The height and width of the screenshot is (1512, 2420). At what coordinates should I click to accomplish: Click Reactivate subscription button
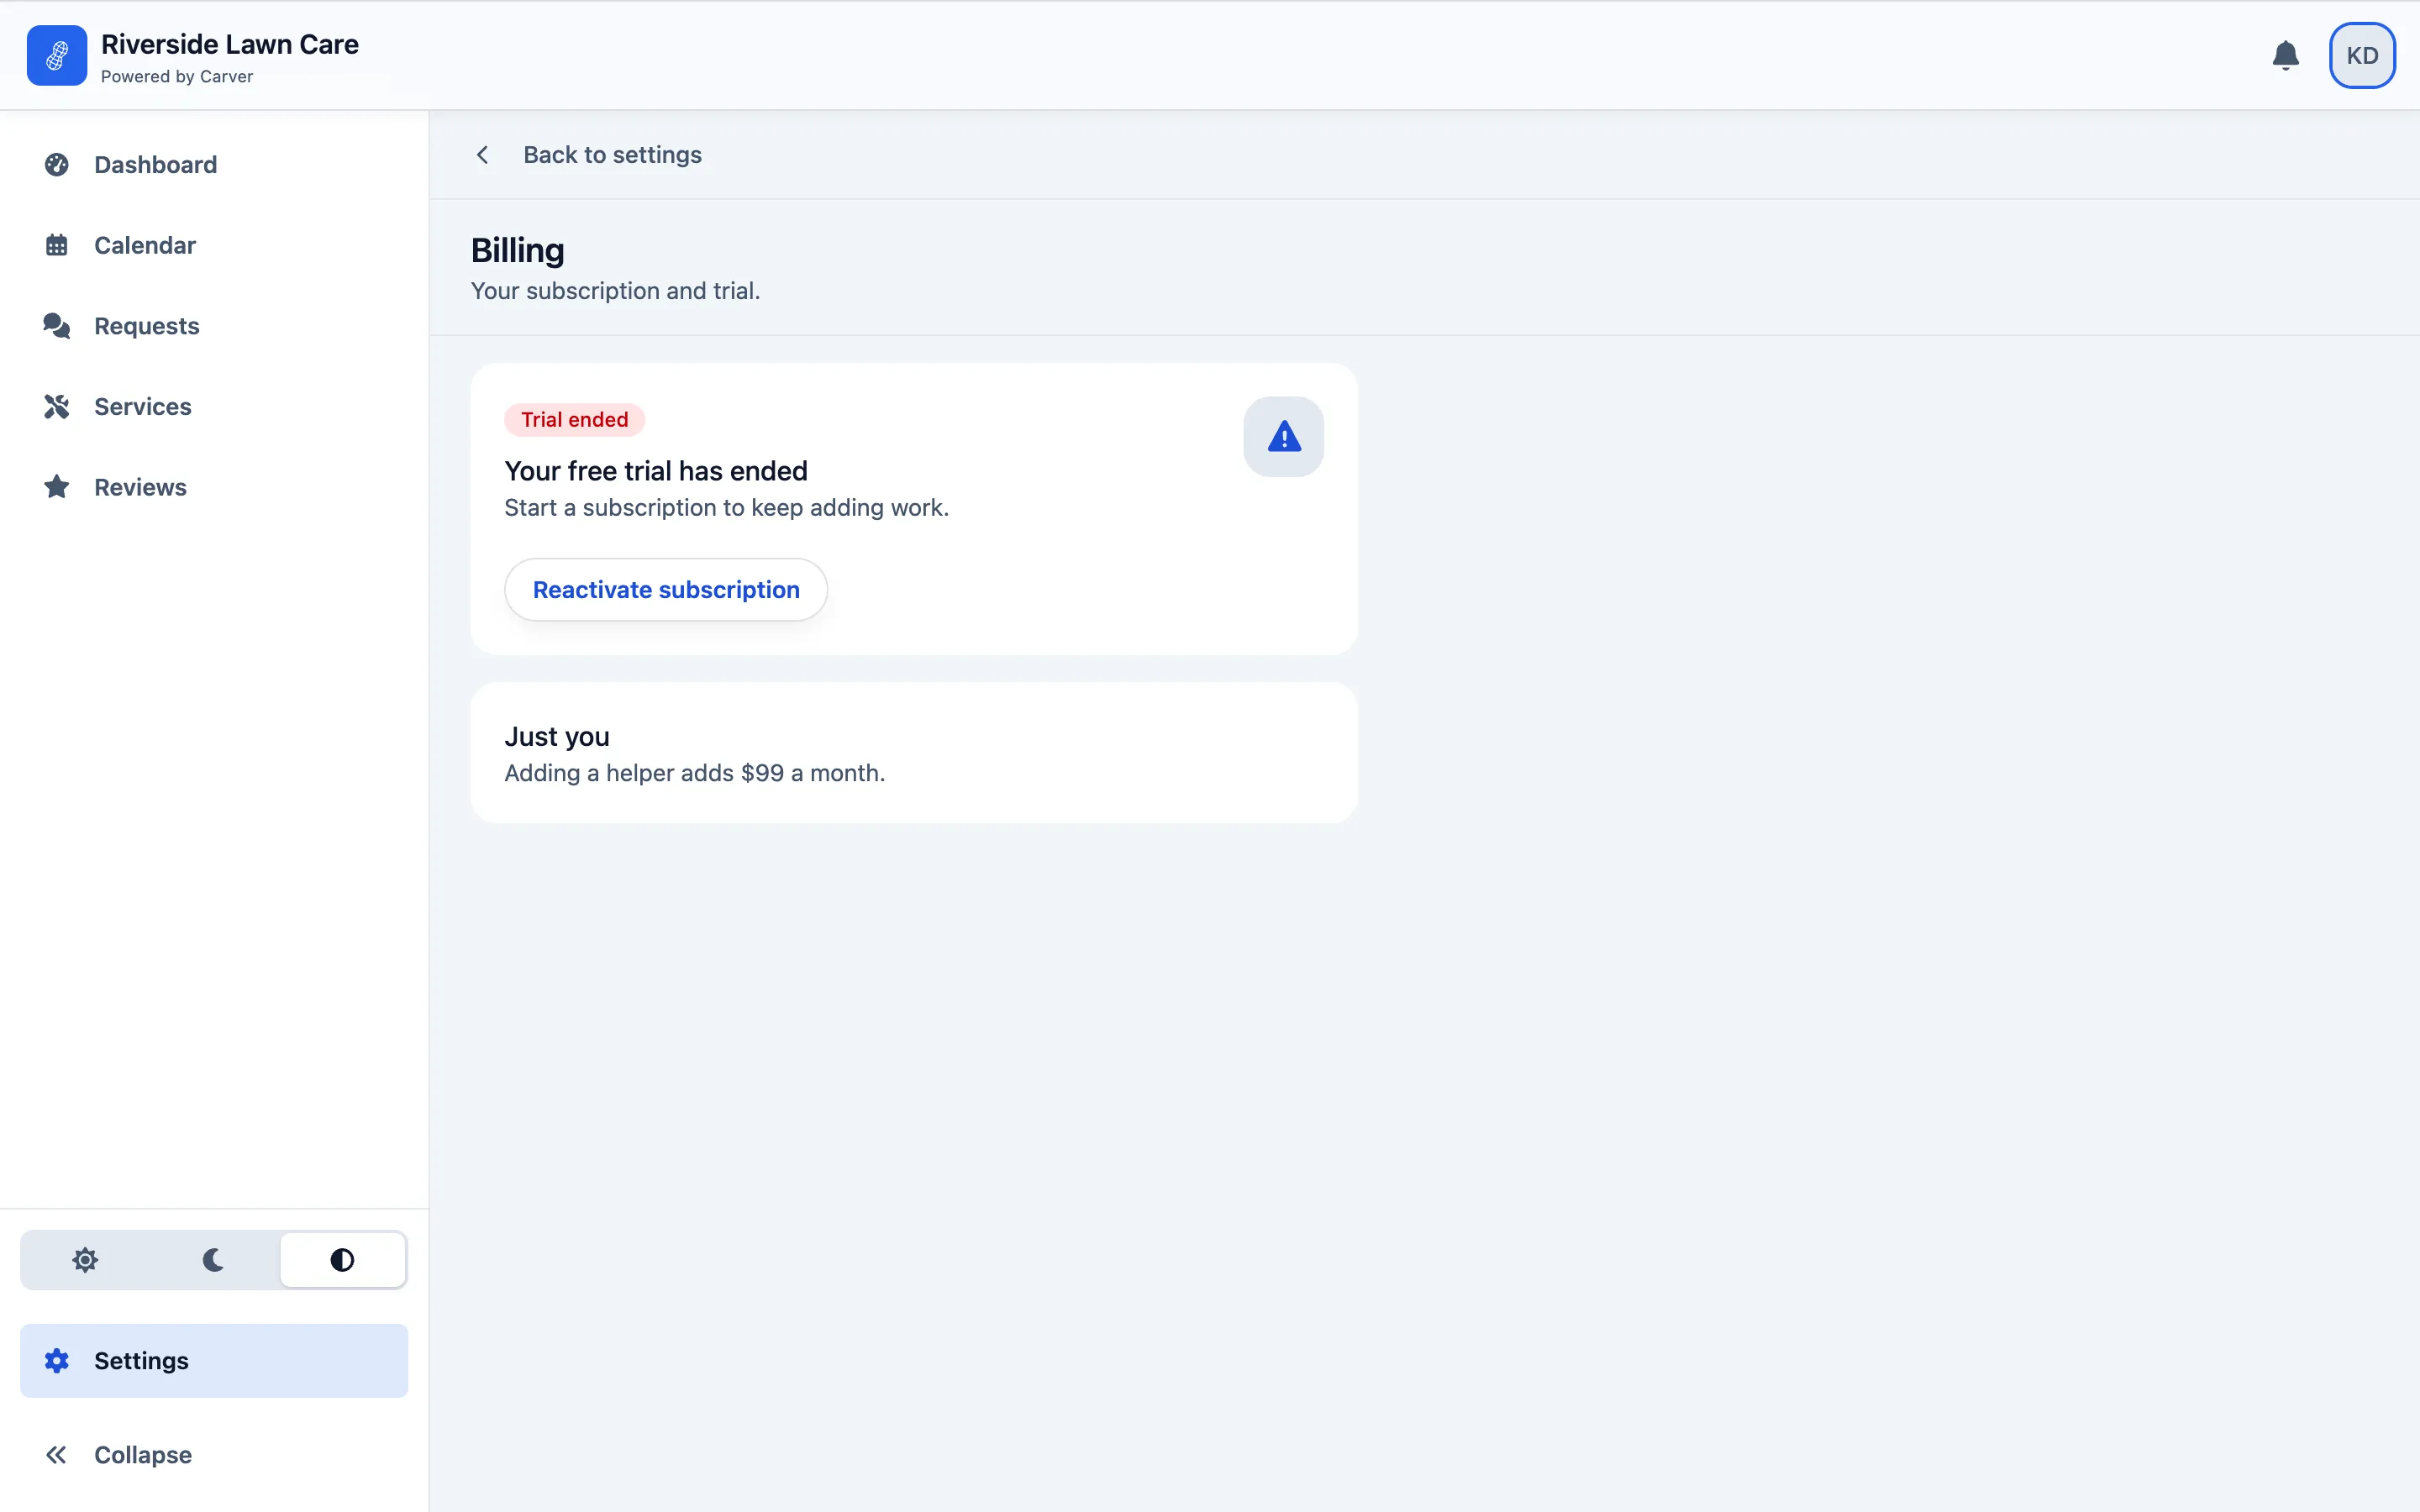[x=666, y=590]
